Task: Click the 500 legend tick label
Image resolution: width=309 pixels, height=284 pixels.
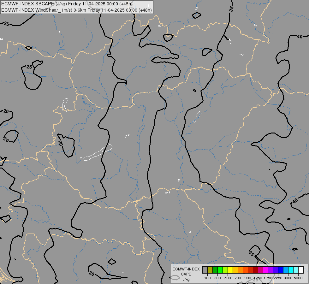Action: [x=228, y=278]
